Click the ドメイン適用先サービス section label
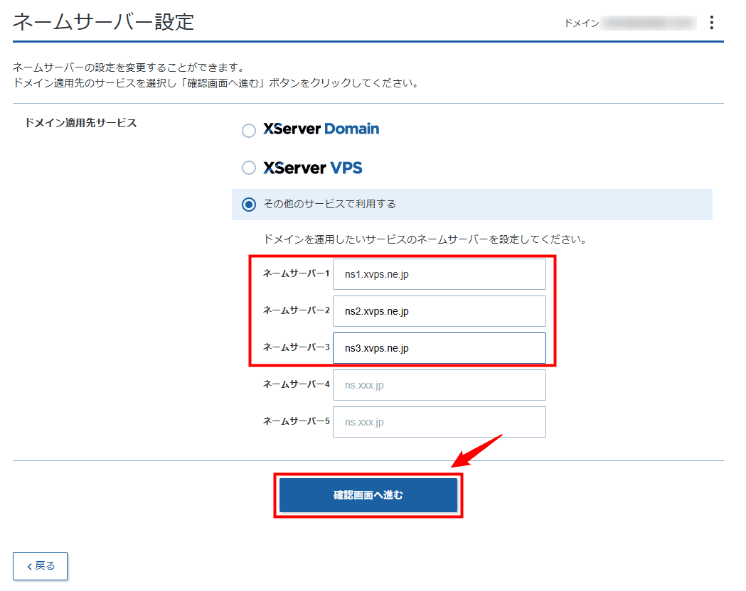This screenshot has width=746, height=591. pyautogui.click(x=80, y=122)
